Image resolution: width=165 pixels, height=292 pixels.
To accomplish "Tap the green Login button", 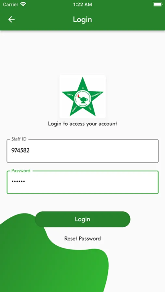I will coord(83,219).
